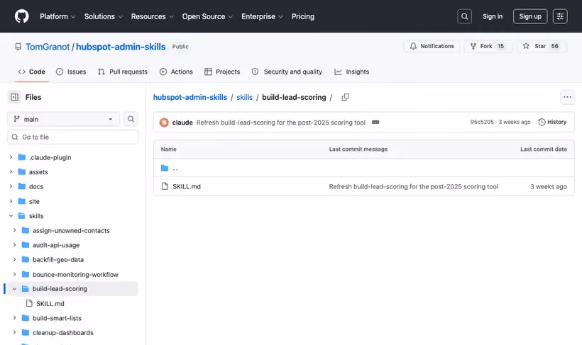Open the main branch selector dropdown

click(x=63, y=119)
